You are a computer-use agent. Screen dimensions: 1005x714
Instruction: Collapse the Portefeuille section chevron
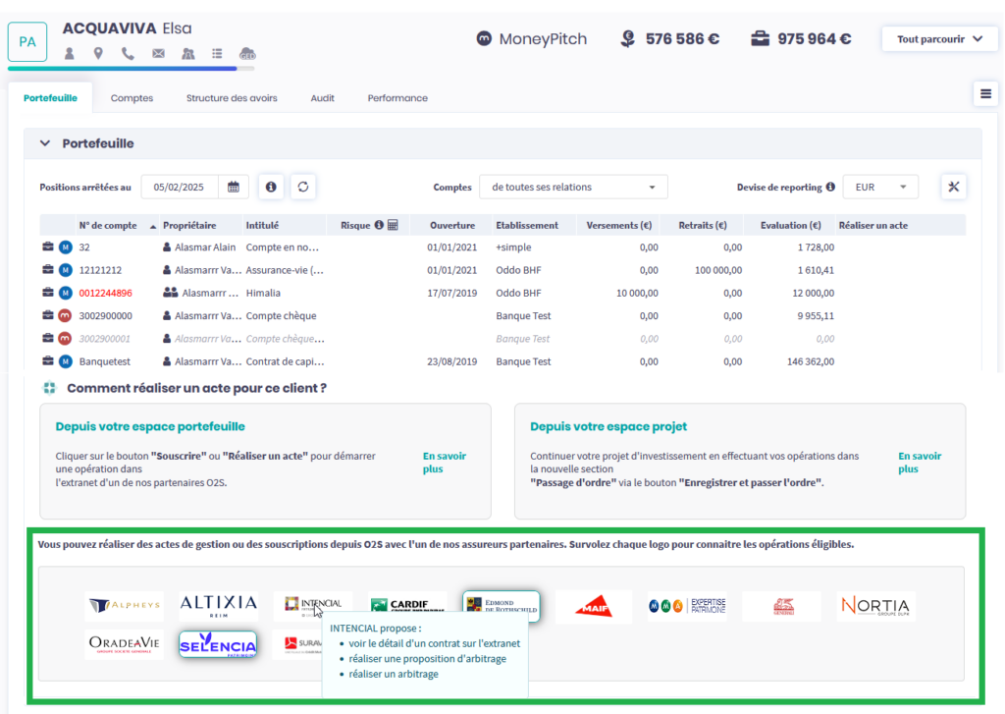tap(44, 143)
